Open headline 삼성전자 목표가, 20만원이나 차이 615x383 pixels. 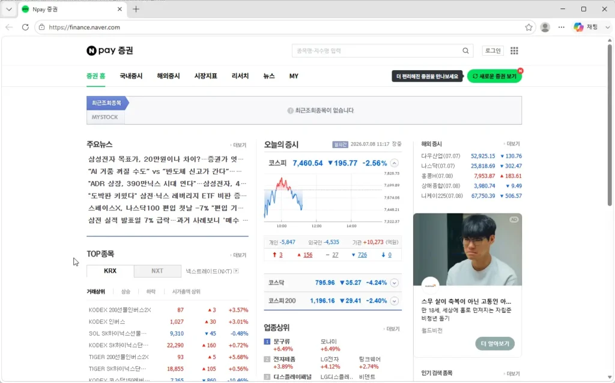point(166,159)
